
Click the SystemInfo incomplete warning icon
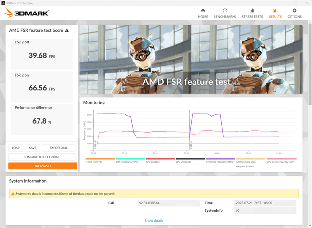pyautogui.click(x=13, y=194)
